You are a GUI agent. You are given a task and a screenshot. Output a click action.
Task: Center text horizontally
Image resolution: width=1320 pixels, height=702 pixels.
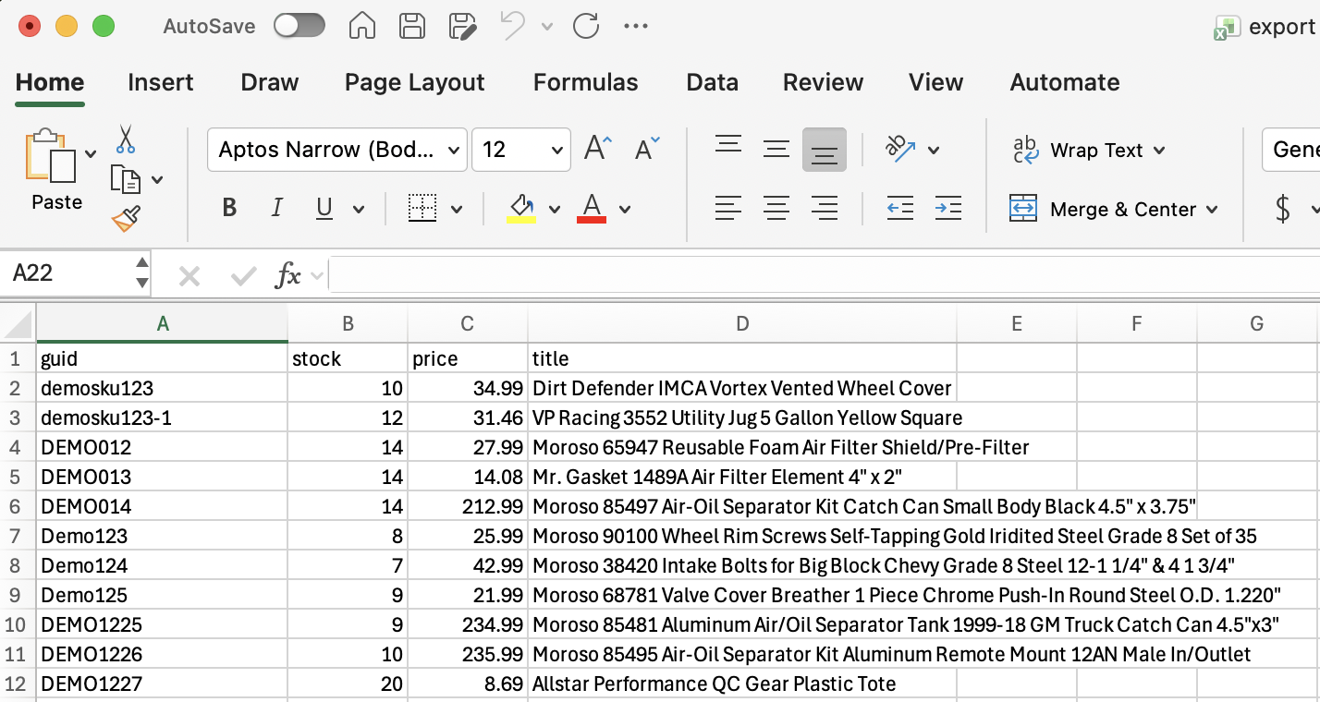(x=776, y=209)
